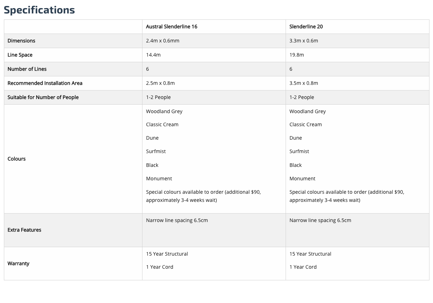Click Monument colour under Austral Slenderline 16
This screenshot has width=433, height=303.
pyautogui.click(x=159, y=179)
